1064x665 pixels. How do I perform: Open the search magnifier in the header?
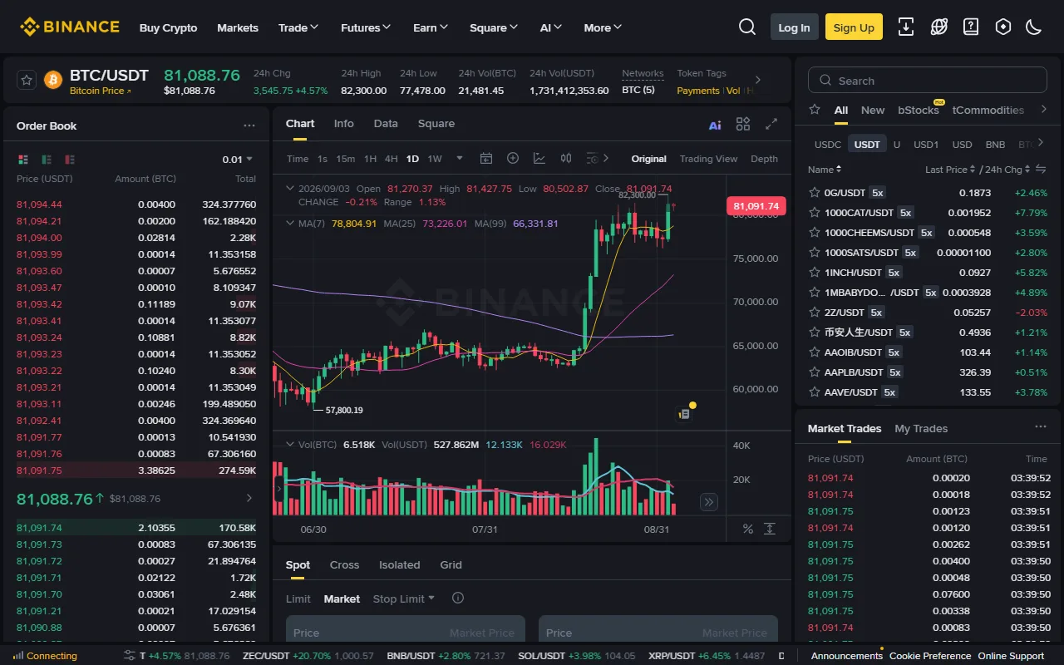coord(746,27)
